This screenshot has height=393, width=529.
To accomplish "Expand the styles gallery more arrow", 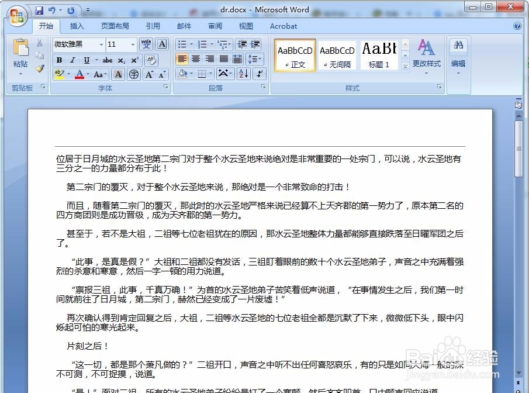I will pyautogui.click(x=406, y=67).
